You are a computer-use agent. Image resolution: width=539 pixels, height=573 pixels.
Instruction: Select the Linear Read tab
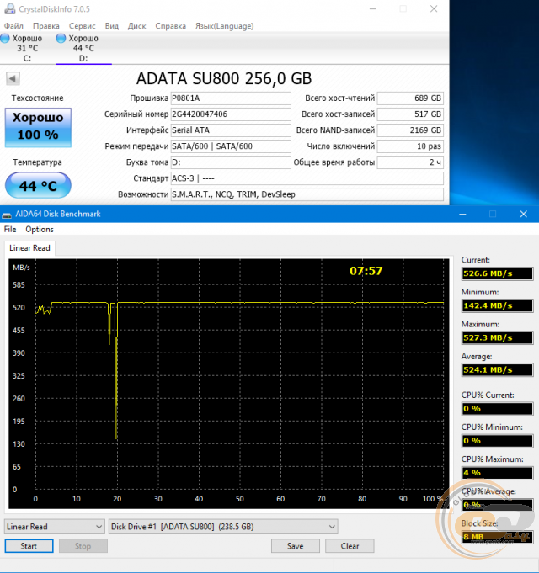click(29, 248)
